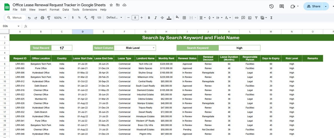The image size is (334, 138).
Task: Open the comments panel icon
Action: (x=282, y=6)
